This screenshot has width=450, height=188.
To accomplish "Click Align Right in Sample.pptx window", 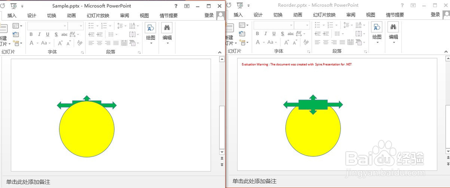I will (108, 43).
